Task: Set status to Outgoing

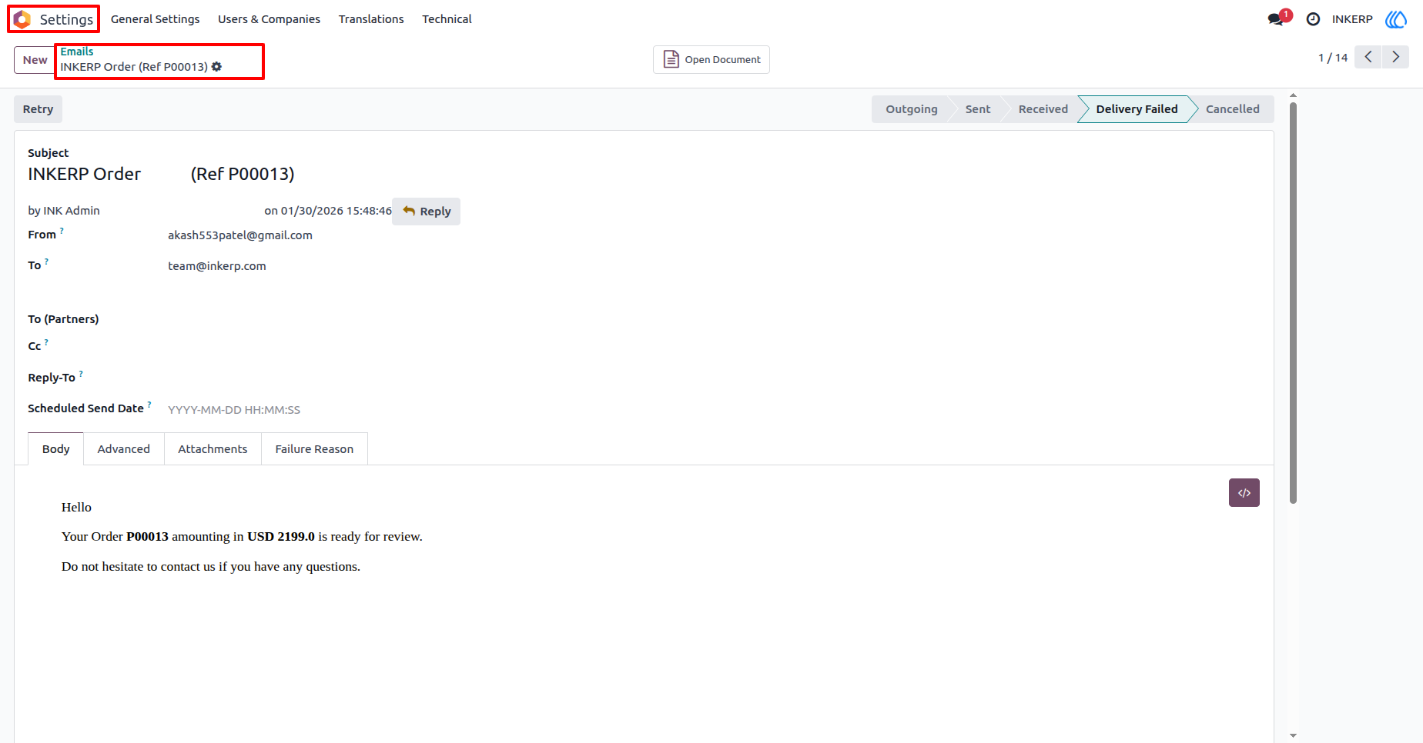Action: (x=912, y=109)
